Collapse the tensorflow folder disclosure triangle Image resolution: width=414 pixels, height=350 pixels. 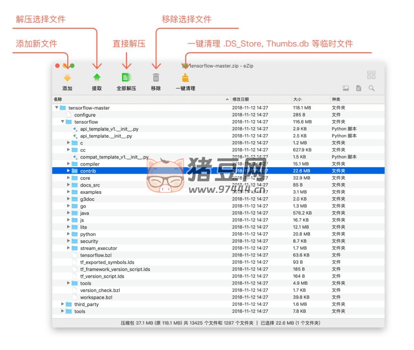(62, 122)
